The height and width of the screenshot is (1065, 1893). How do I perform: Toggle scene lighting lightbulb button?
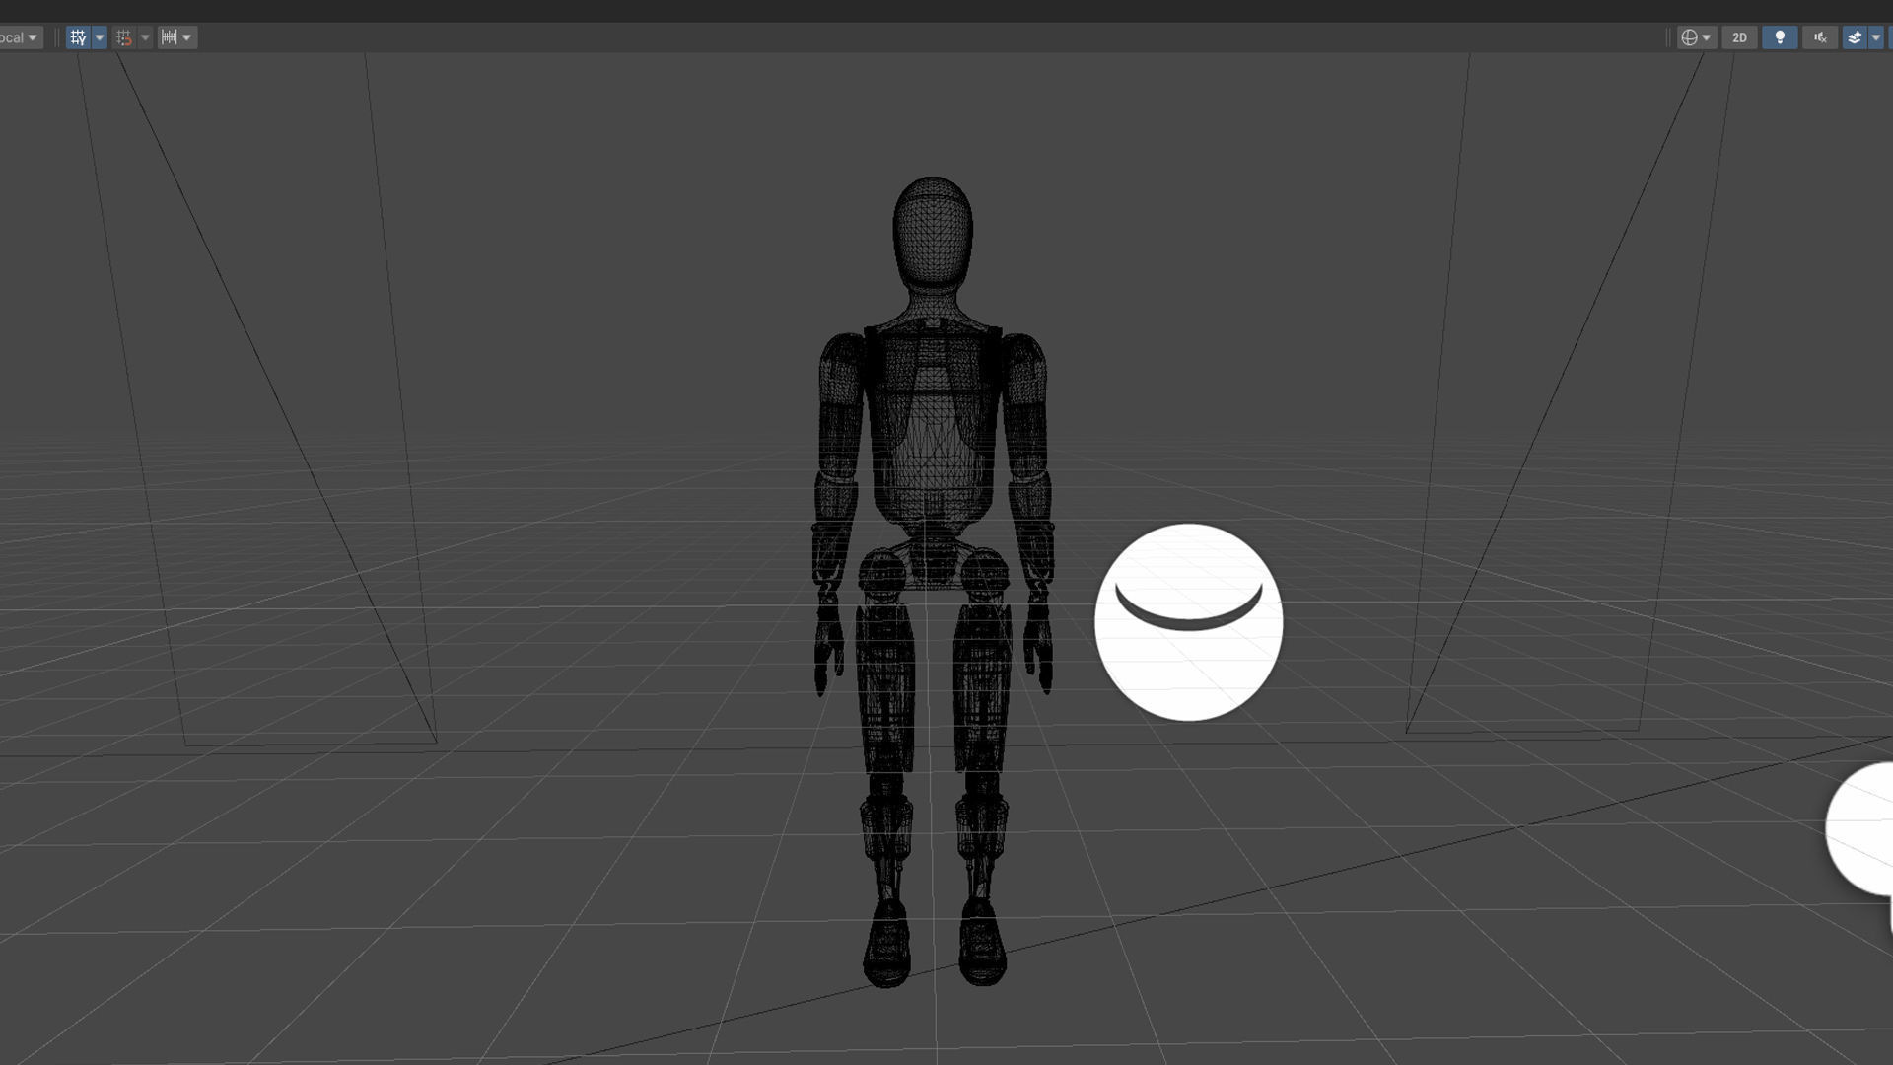[x=1780, y=37]
